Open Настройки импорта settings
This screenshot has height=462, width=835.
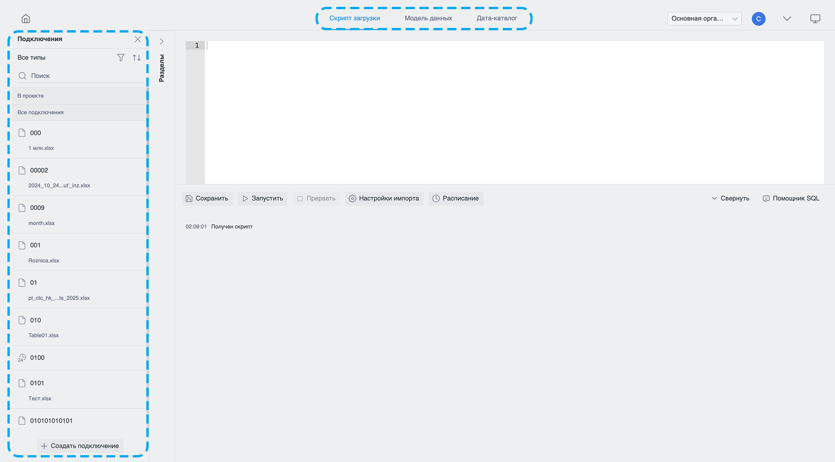pyautogui.click(x=384, y=199)
